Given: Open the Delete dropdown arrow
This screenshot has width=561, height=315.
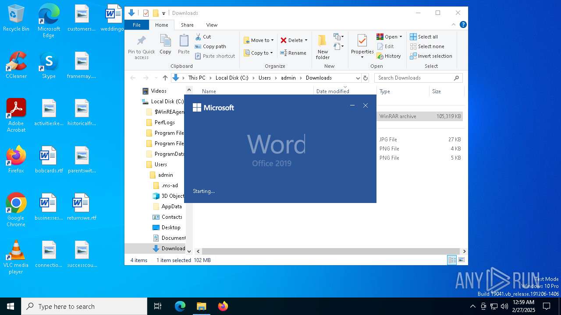Looking at the screenshot, I should tap(306, 40).
